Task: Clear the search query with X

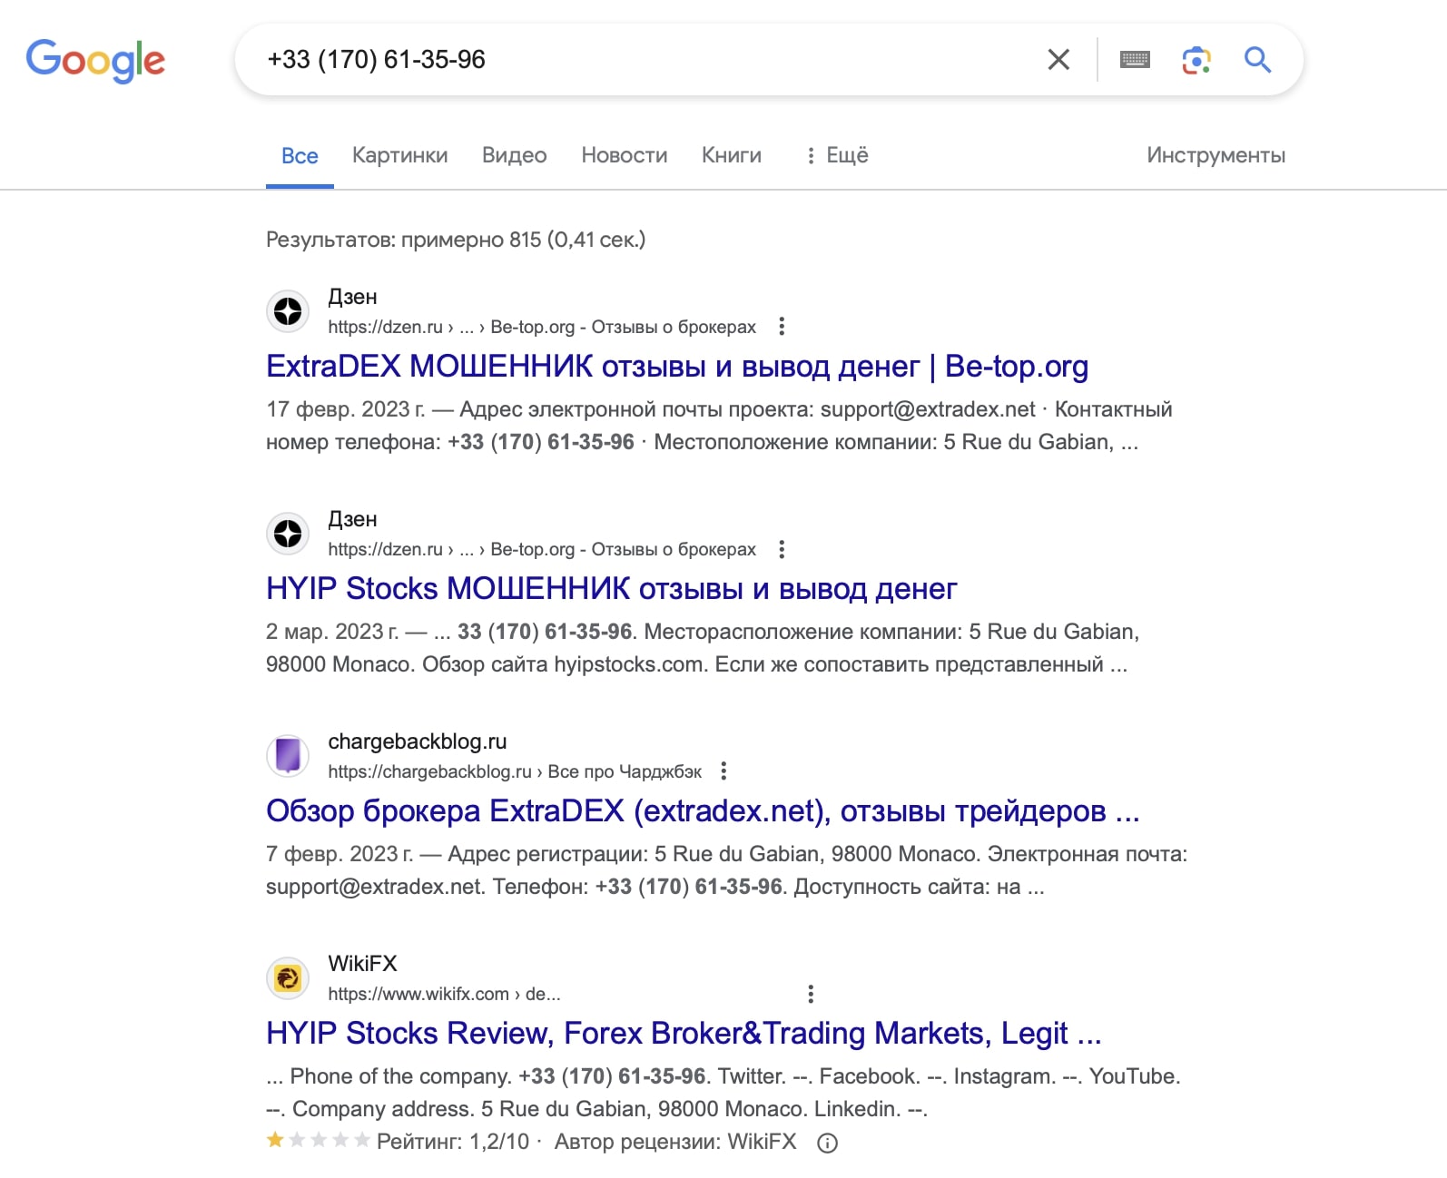Action: coord(1058,60)
